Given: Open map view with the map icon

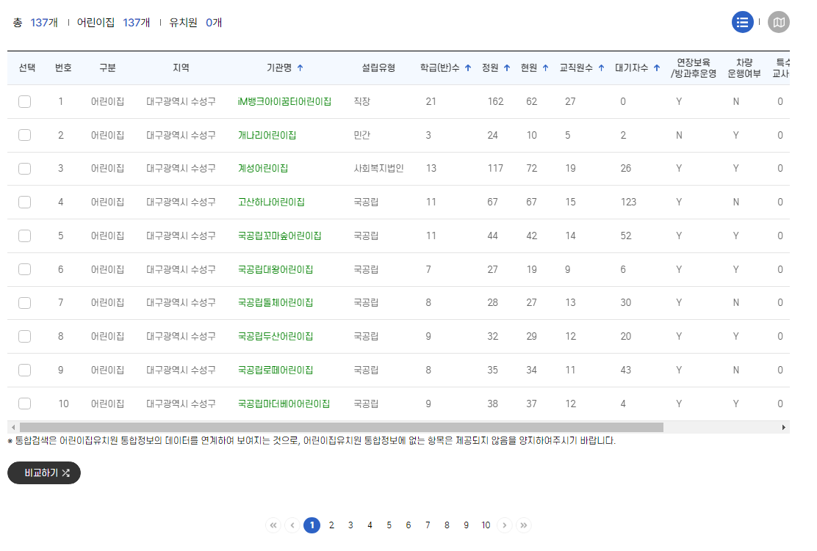Looking at the screenshot, I should click(779, 21).
